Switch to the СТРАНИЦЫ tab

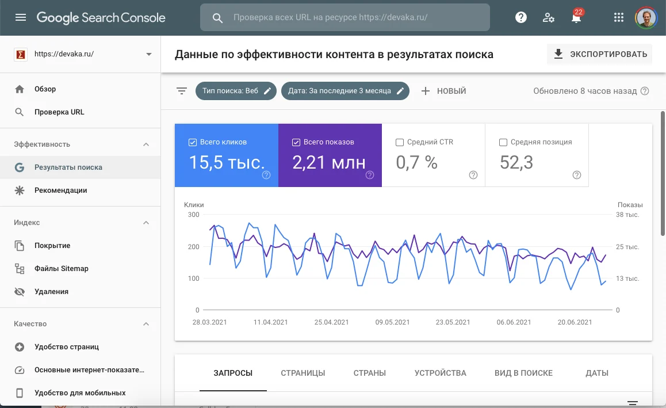tap(303, 373)
